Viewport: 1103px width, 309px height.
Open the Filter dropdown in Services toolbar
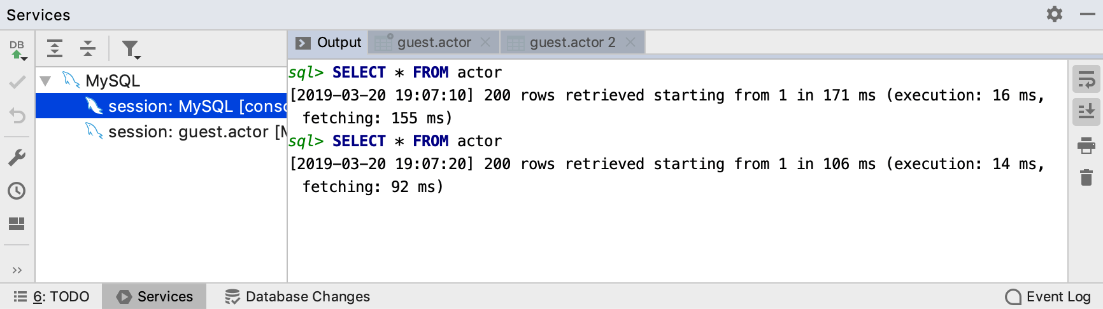point(131,49)
